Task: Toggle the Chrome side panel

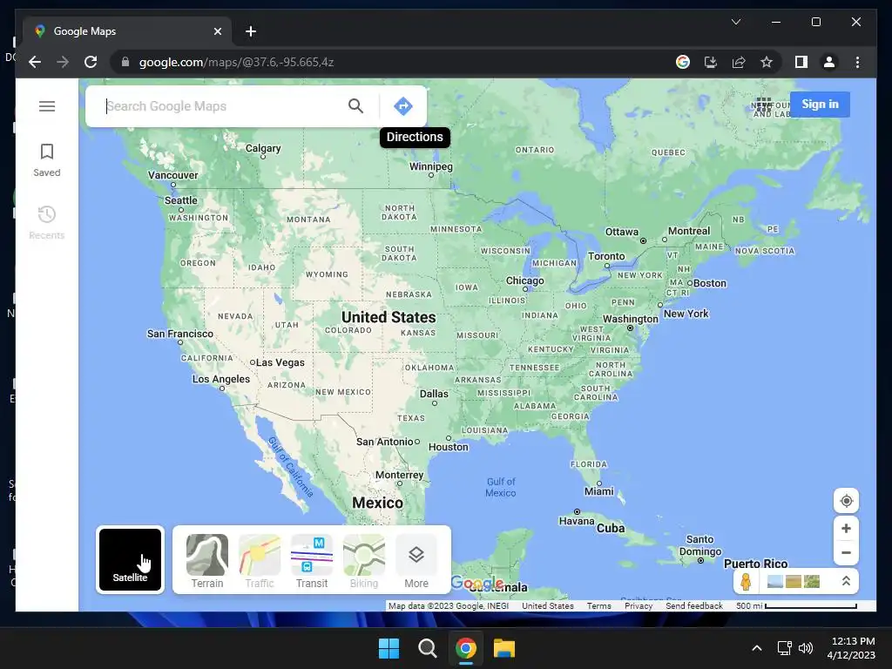Action: pos(801,62)
